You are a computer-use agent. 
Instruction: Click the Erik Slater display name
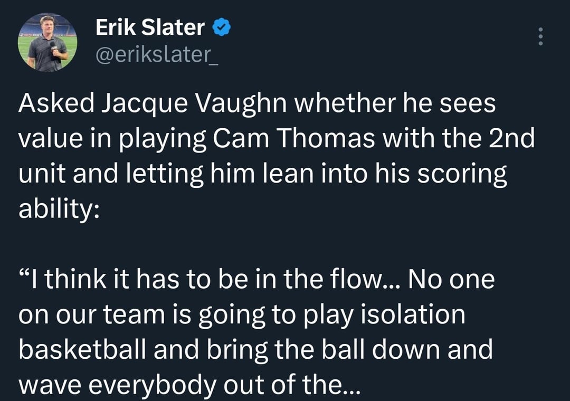150,27
